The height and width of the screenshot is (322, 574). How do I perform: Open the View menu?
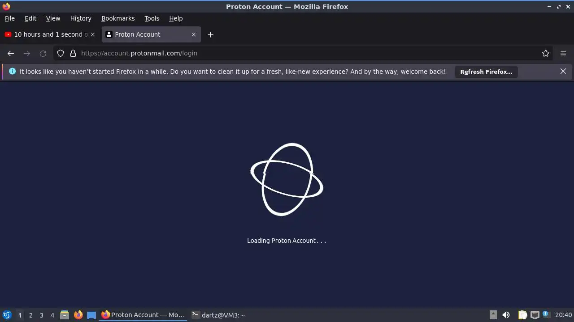[53, 18]
